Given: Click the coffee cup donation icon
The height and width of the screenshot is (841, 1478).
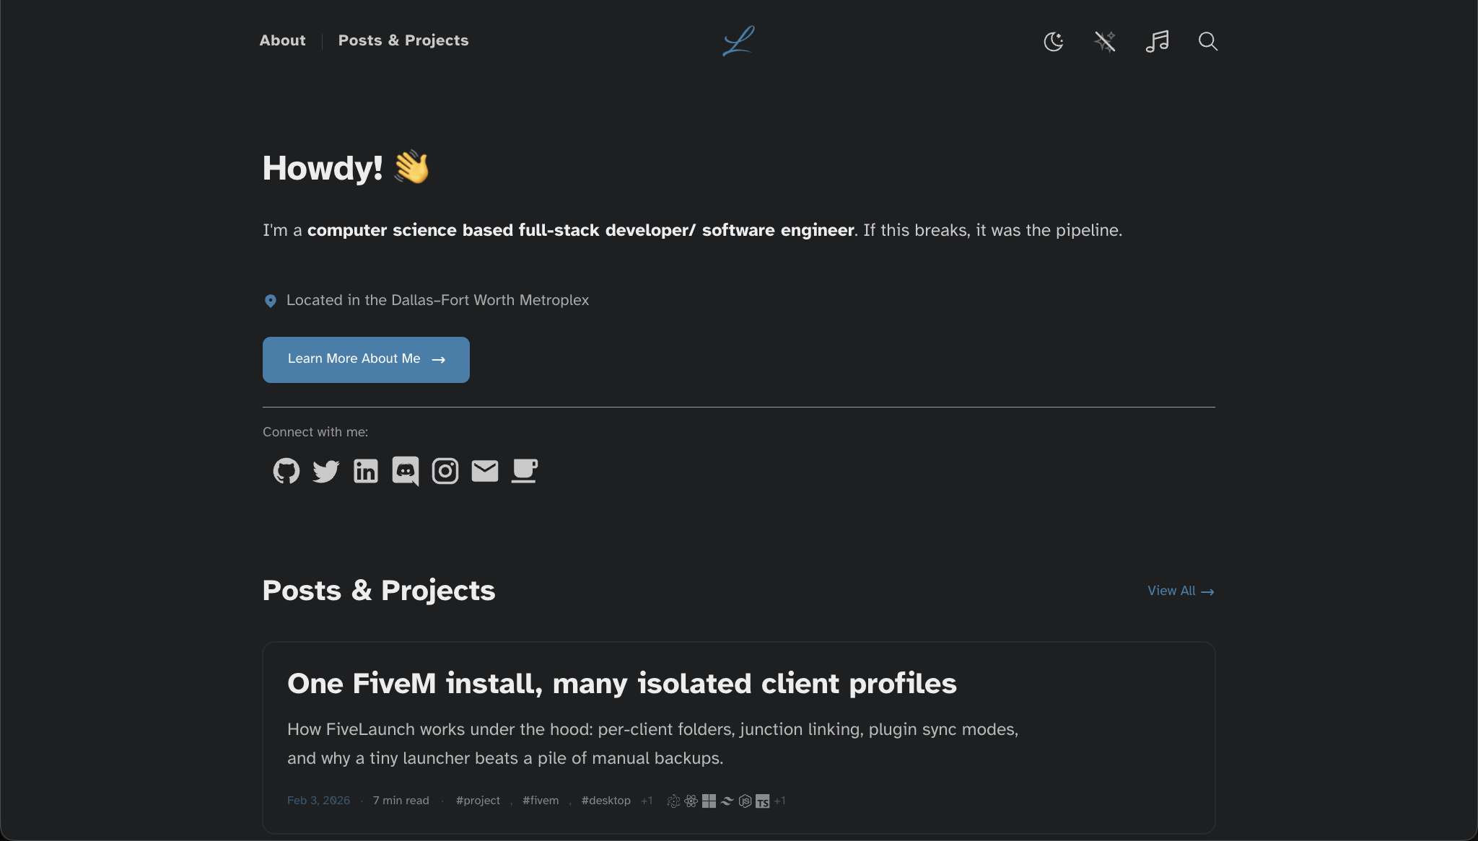Looking at the screenshot, I should point(525,471).
